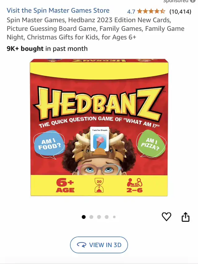This screenshot has width=198, height=264.
Task: Click the 4.7 rating number
Action: tap(131, 12)
